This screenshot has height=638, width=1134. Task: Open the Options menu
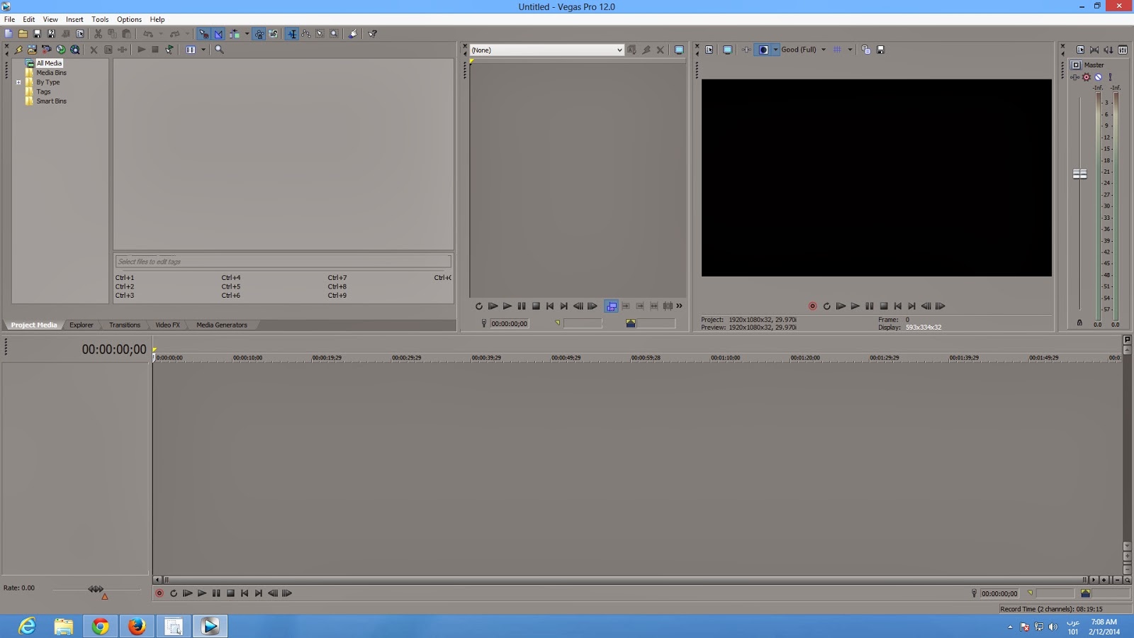(129, 19)
